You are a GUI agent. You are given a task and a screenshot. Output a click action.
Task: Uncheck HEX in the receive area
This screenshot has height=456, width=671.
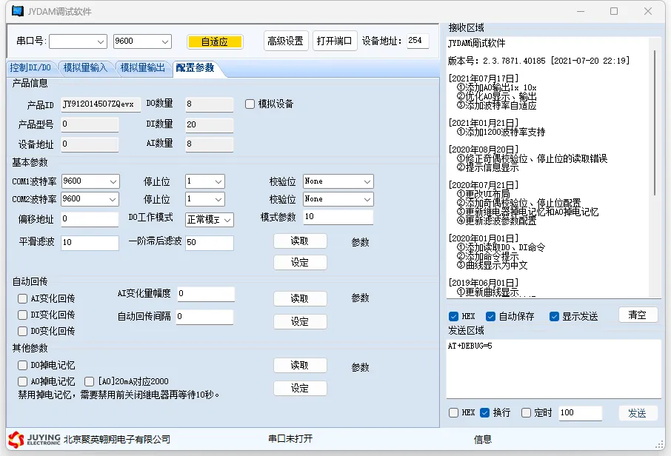point(453,317)
